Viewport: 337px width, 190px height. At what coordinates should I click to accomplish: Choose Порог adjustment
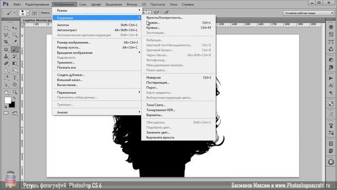pos(179,88)
